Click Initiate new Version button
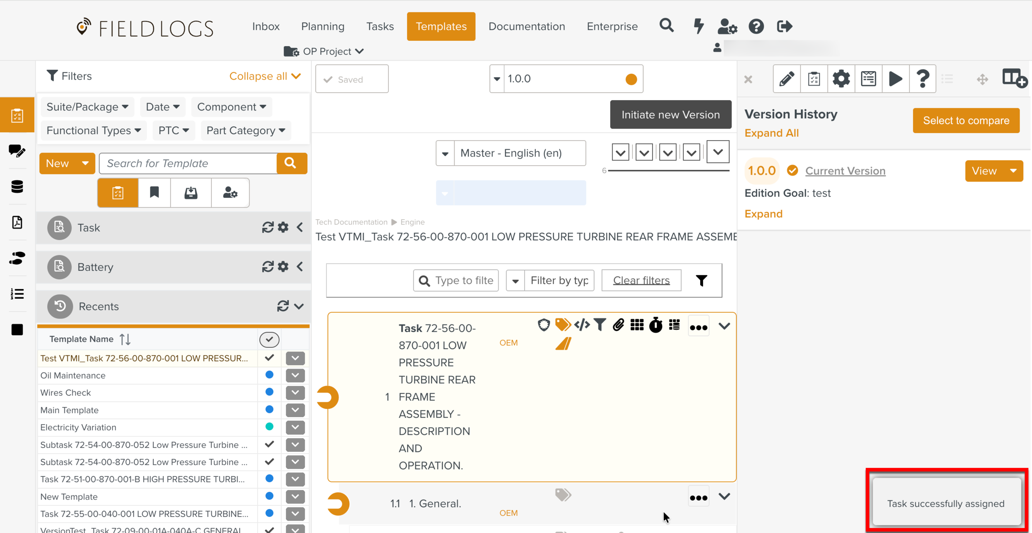1032x533 pixels. tap(670, 115)
